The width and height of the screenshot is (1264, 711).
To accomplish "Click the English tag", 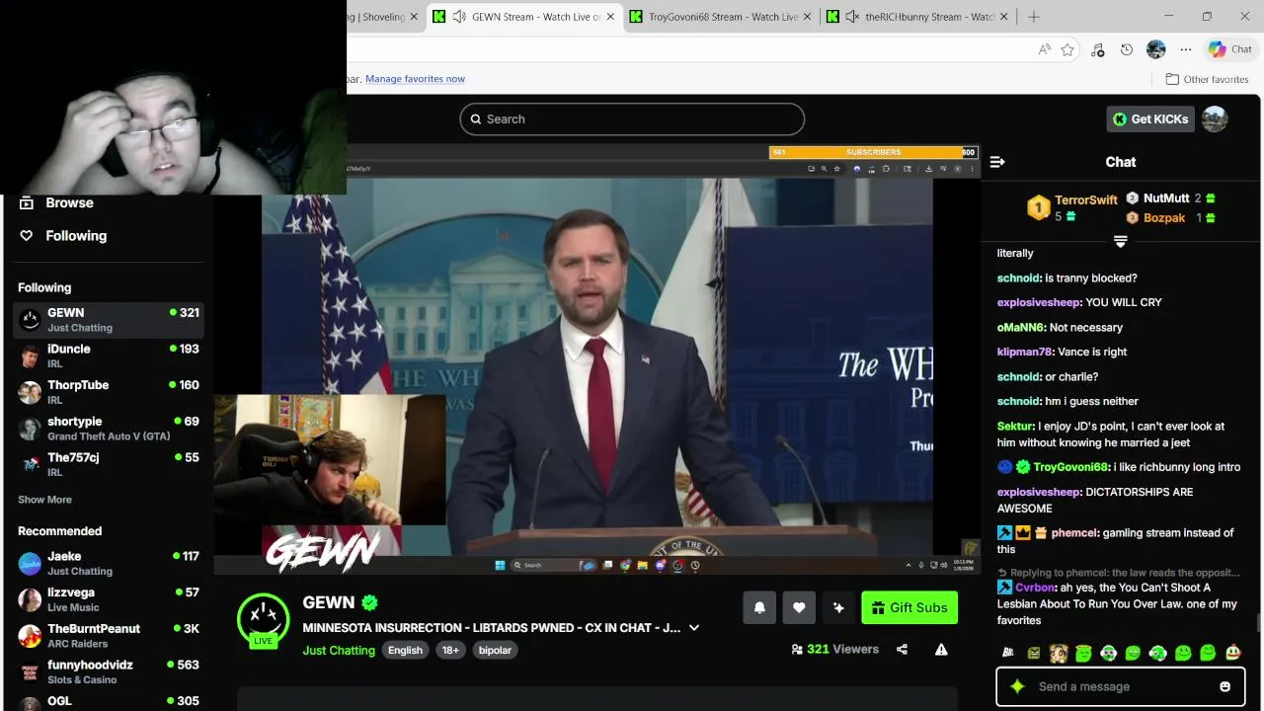I will click(405, 650).
